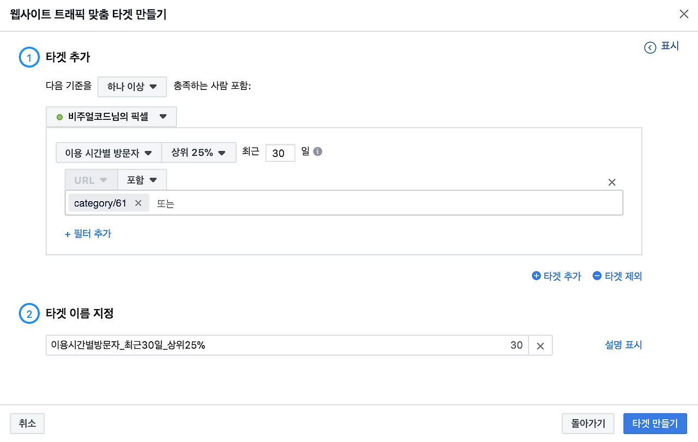Click the 필터 추가 link

[88, 233]
